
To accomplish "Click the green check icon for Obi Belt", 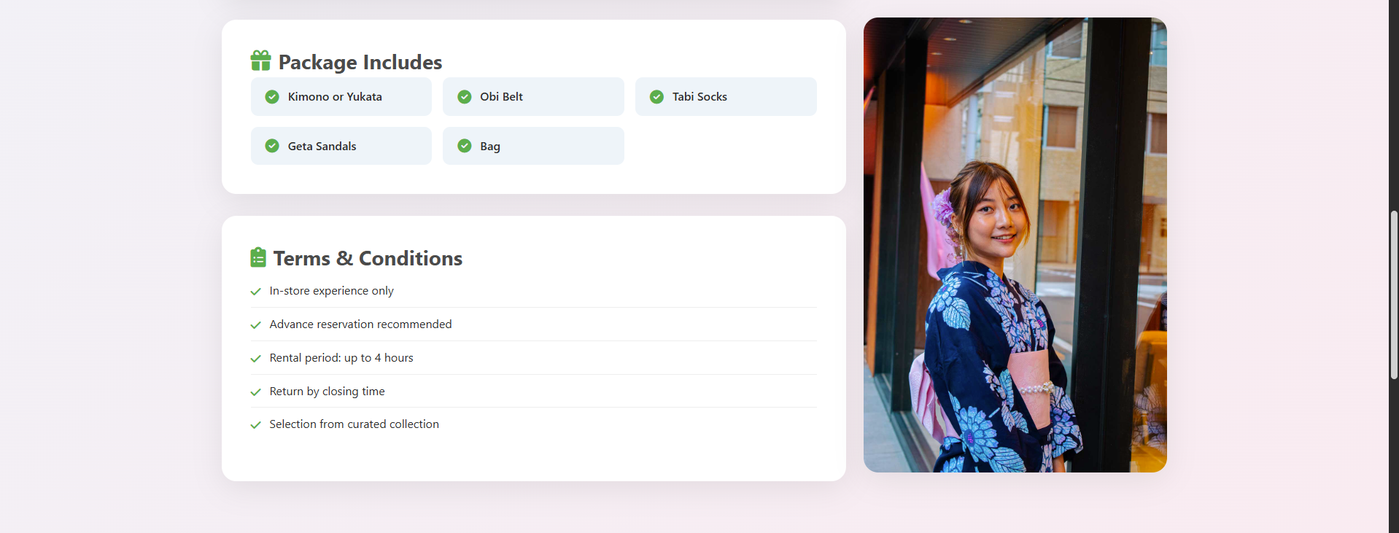I will click(x=465, y=97).
